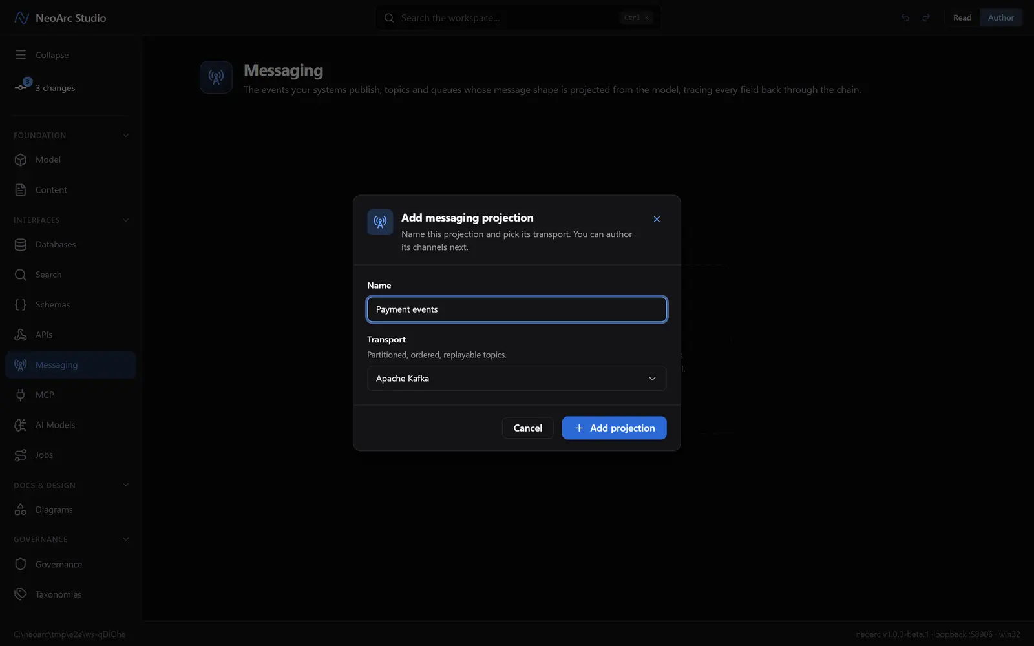Screen dimensions: 1034x646
Task: Click the Databases cylinder icon
Action: (x=21, y=244)
